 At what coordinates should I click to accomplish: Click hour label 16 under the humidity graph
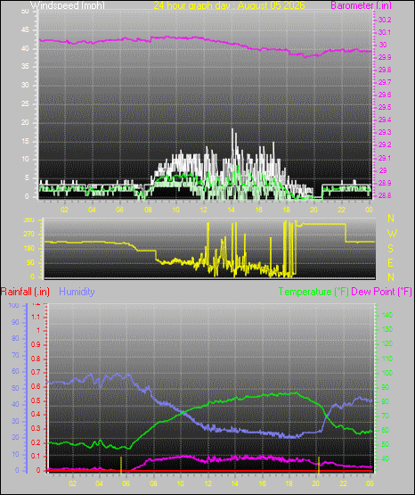(x=262, y=484)
